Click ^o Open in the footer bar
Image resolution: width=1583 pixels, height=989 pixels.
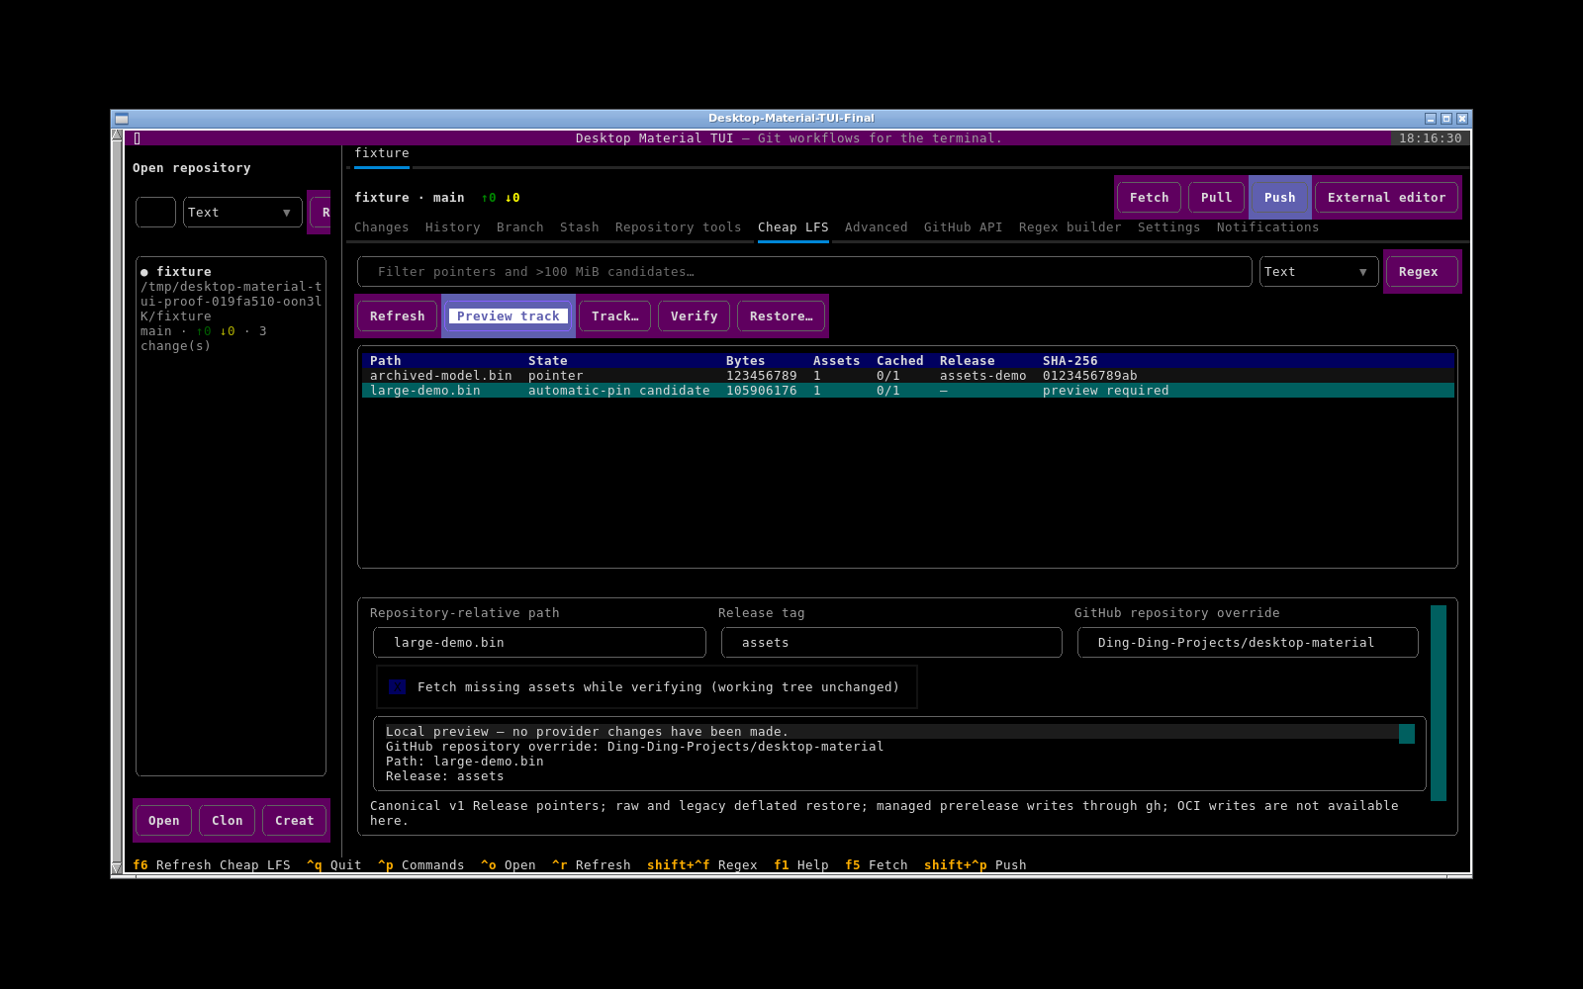(x=508, y=865)
